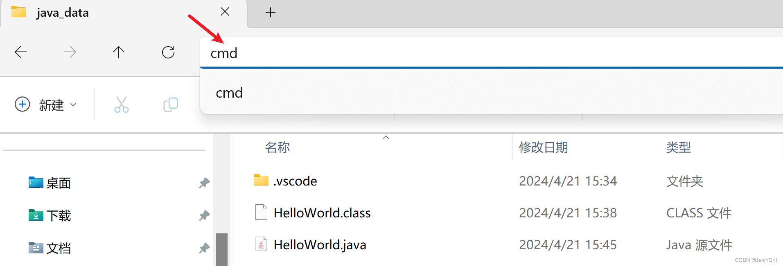The height and width of the screenshot is (266, 783).
Task: Sort by the 名称 column header
Action: pos(278,147)
